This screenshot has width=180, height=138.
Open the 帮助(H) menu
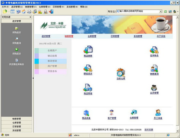point(84,7)
